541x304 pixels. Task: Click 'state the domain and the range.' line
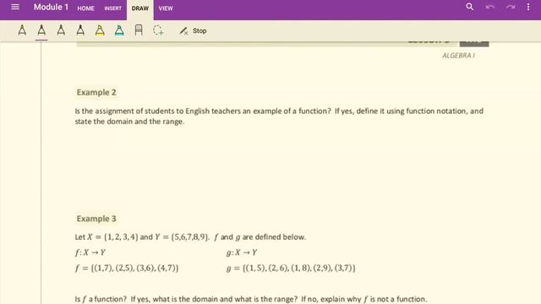129,122
